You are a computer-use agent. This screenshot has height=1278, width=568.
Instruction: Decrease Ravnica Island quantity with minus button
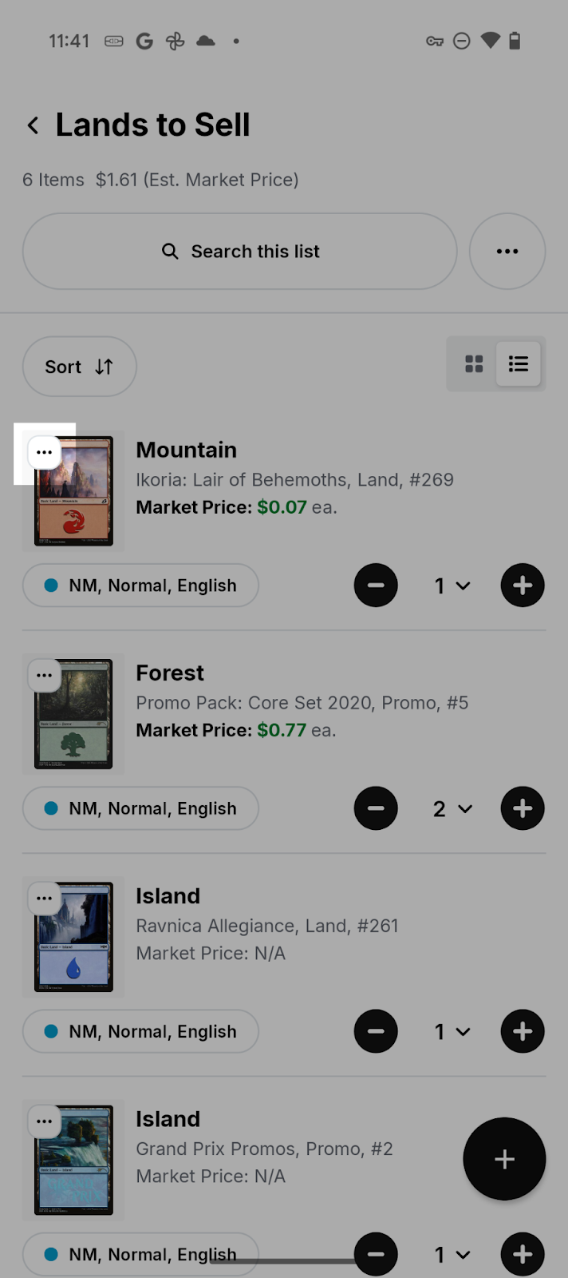click(x=376, y=1031)
